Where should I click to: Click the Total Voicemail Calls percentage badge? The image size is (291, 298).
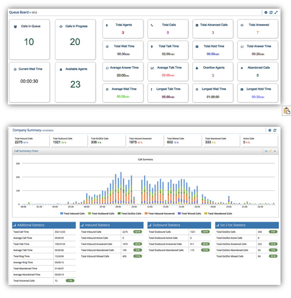pos(70,281)
